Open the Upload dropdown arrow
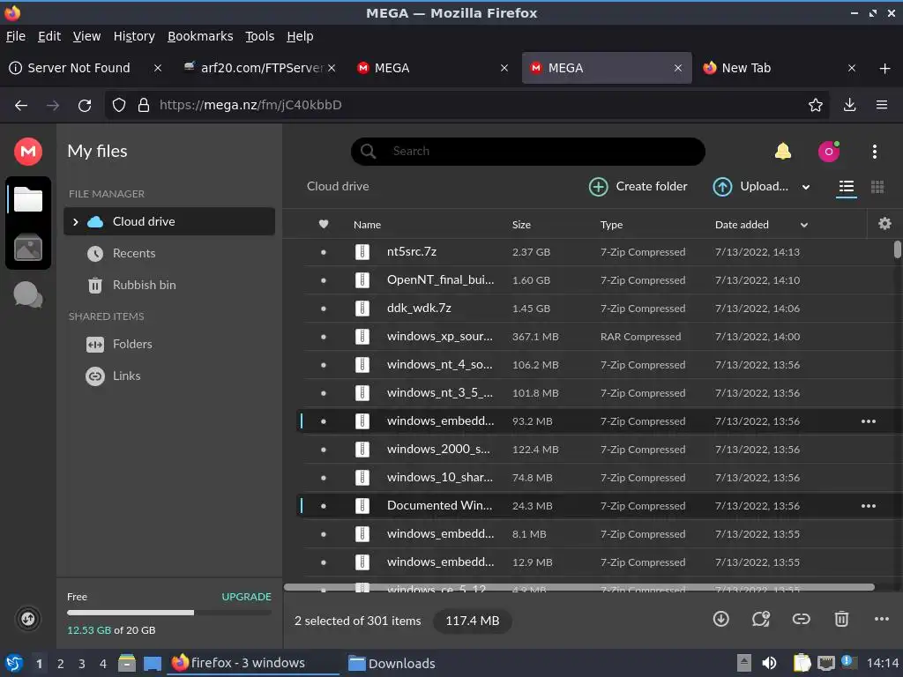The height and width of the screenshot is (677, 903). coord(806,187)
